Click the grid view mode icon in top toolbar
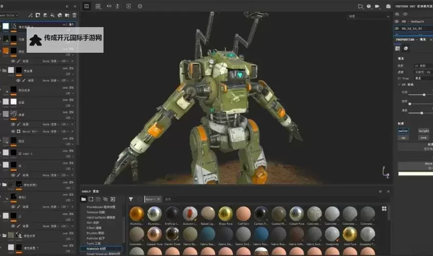Image resolution: width=433 pixels, height=256 pixels. (98, 6)
